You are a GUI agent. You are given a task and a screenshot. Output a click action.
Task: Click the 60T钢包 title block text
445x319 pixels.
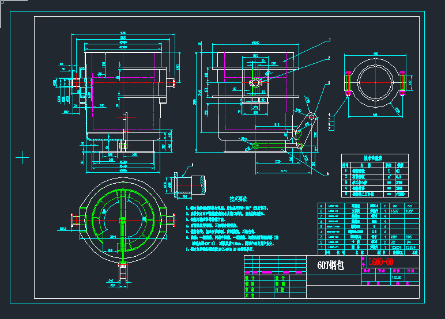330,267
